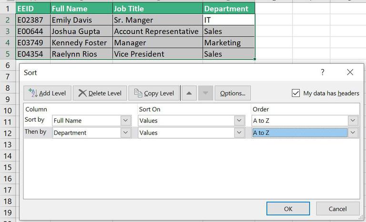Select the cell containing Emily Davis
The image size is (366, 222).
click(81, 20)
